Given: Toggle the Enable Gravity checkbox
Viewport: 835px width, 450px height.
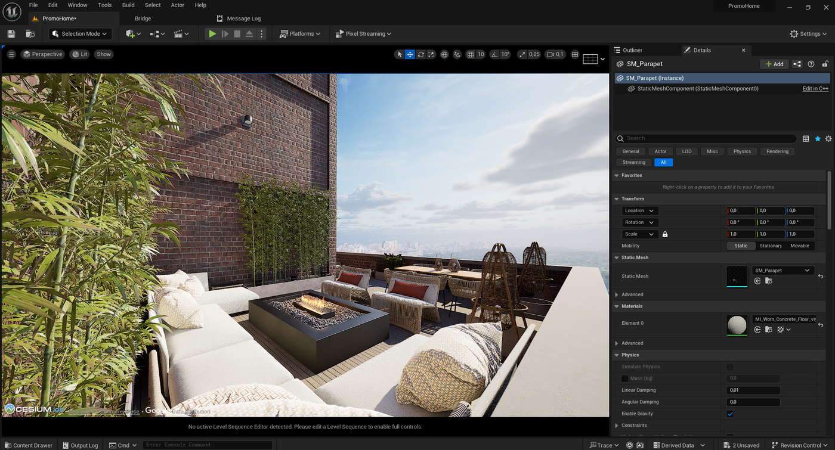Looking at the screenshot, I should tap(730, 414).
